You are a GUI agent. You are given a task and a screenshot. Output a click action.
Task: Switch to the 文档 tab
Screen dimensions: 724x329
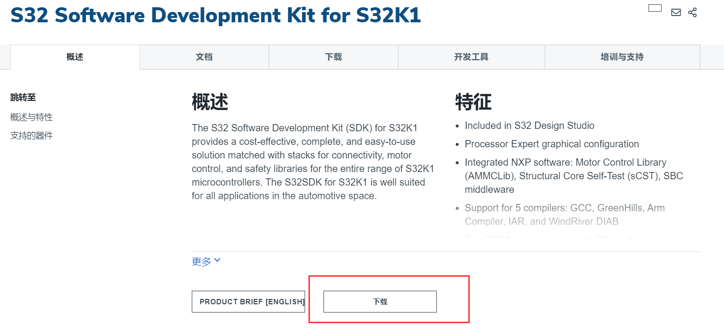[x=204, y=57]
